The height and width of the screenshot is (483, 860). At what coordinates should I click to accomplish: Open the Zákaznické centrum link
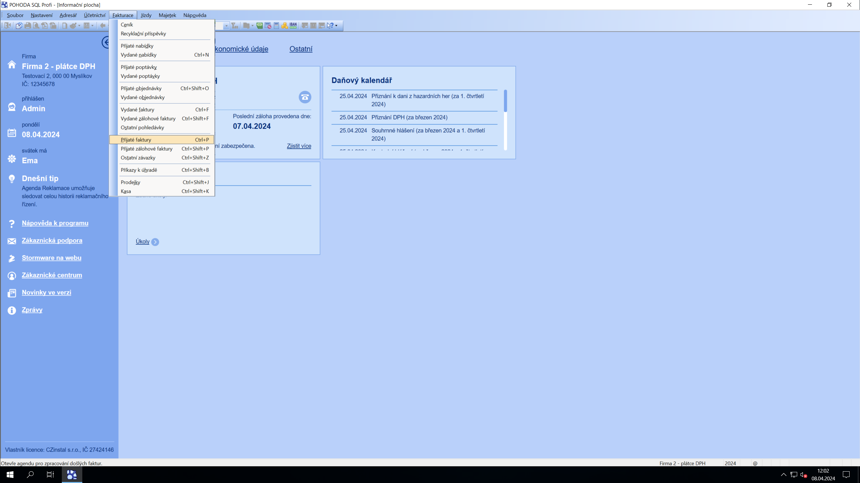coord(52,275)
